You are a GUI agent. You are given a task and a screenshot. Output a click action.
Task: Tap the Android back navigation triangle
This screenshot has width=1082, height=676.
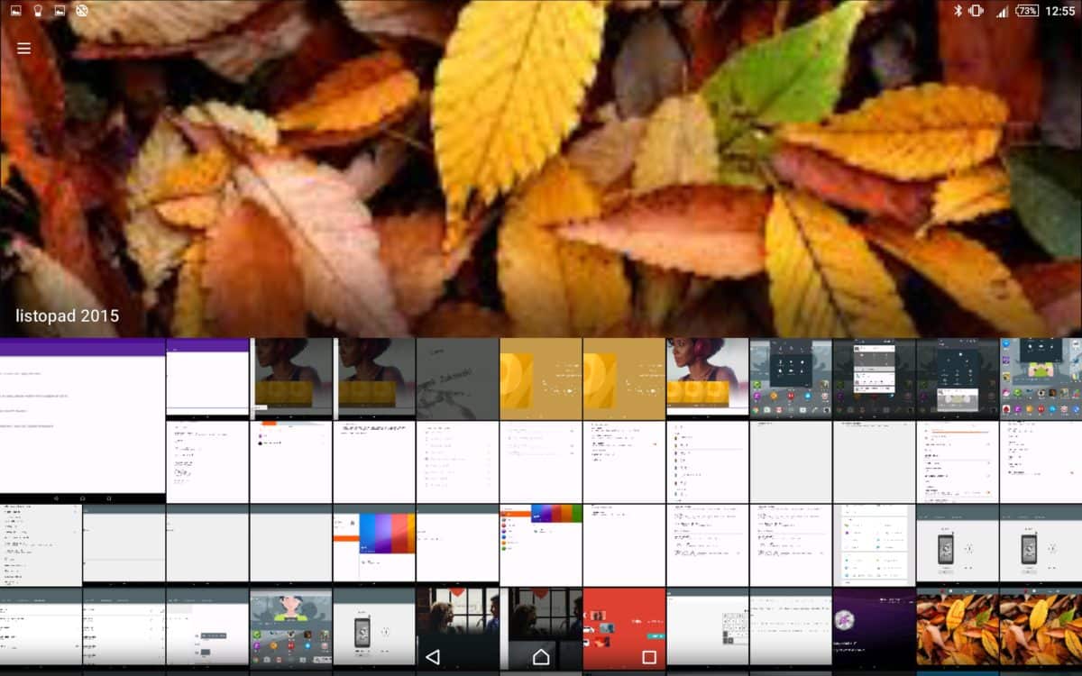click(x=433, y=656)
